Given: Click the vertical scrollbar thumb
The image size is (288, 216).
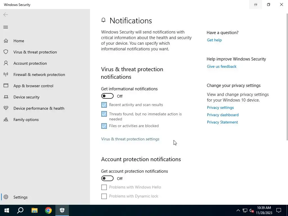Looking at the screenshot, I should click(287, 77).
